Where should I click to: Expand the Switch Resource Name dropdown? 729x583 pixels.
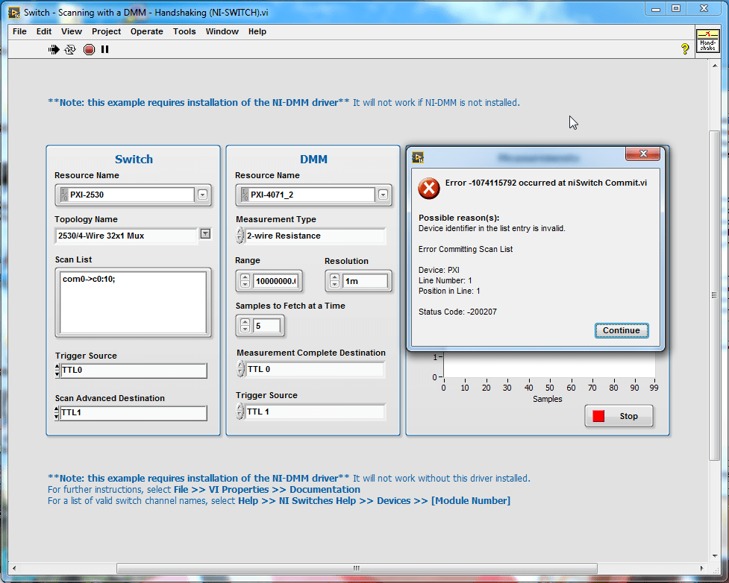pyautogui.click(x=203, y=195)
